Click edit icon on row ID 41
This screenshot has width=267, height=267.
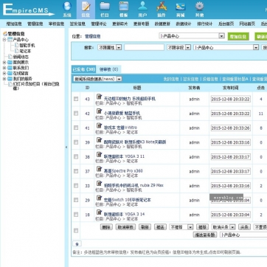[x=99, y=125]
